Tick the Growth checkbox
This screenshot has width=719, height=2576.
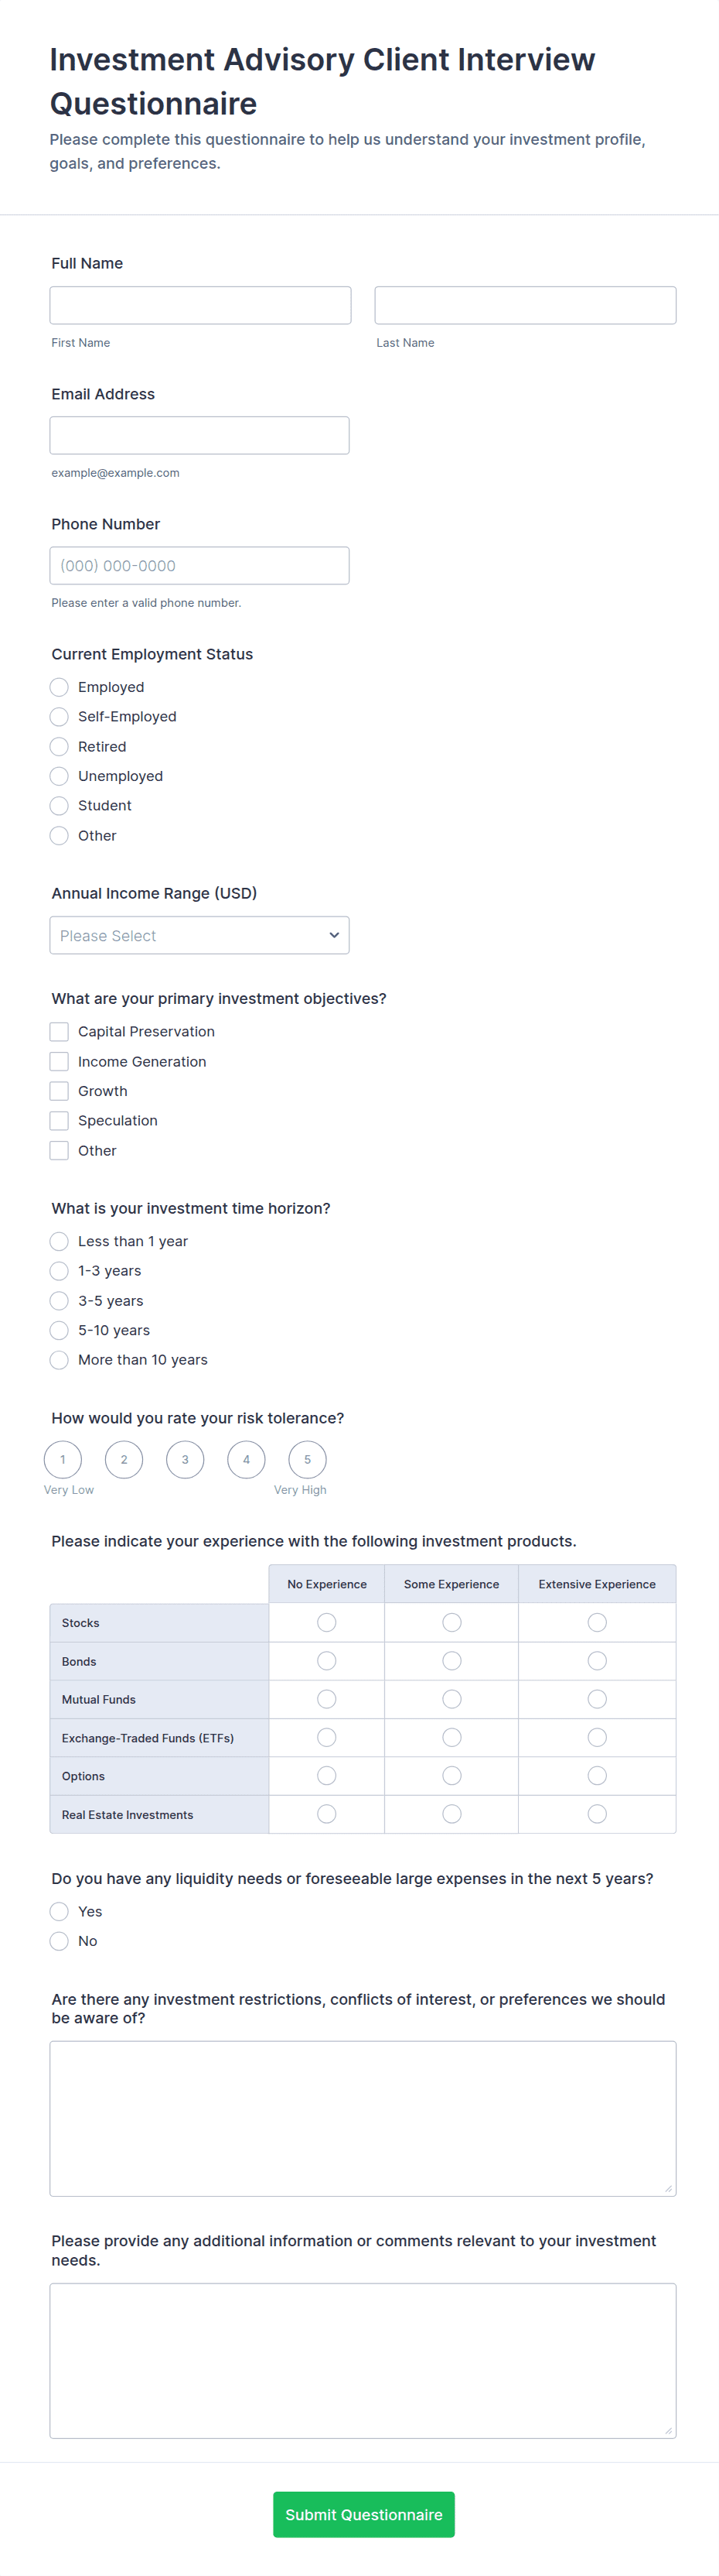(59, 1091)
